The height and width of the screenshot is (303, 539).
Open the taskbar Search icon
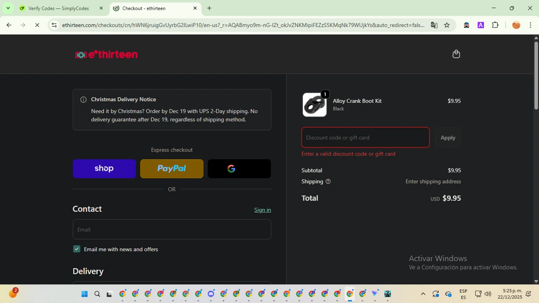[x=97, y=294]
